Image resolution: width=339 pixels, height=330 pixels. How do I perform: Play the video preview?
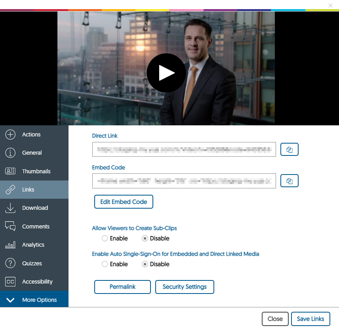166,73
